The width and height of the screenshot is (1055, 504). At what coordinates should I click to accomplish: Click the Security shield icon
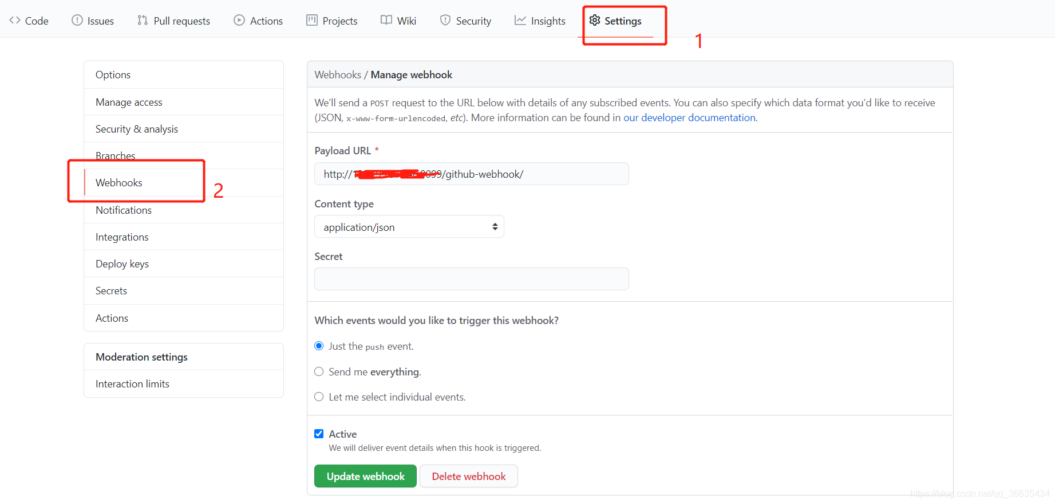[x=445, y=21]
